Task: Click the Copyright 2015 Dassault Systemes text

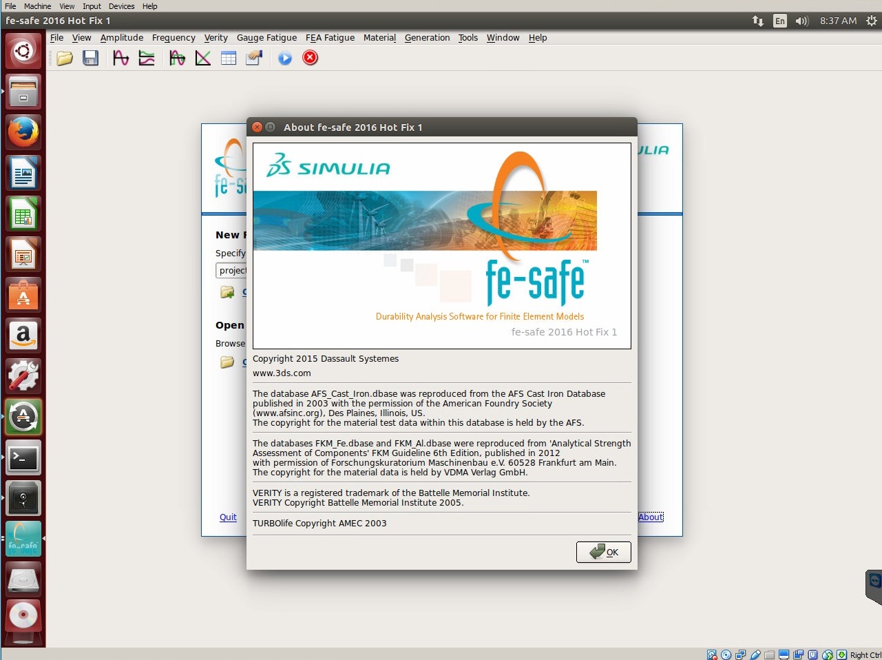Action: pyautogui.click(x=326, y=359)
